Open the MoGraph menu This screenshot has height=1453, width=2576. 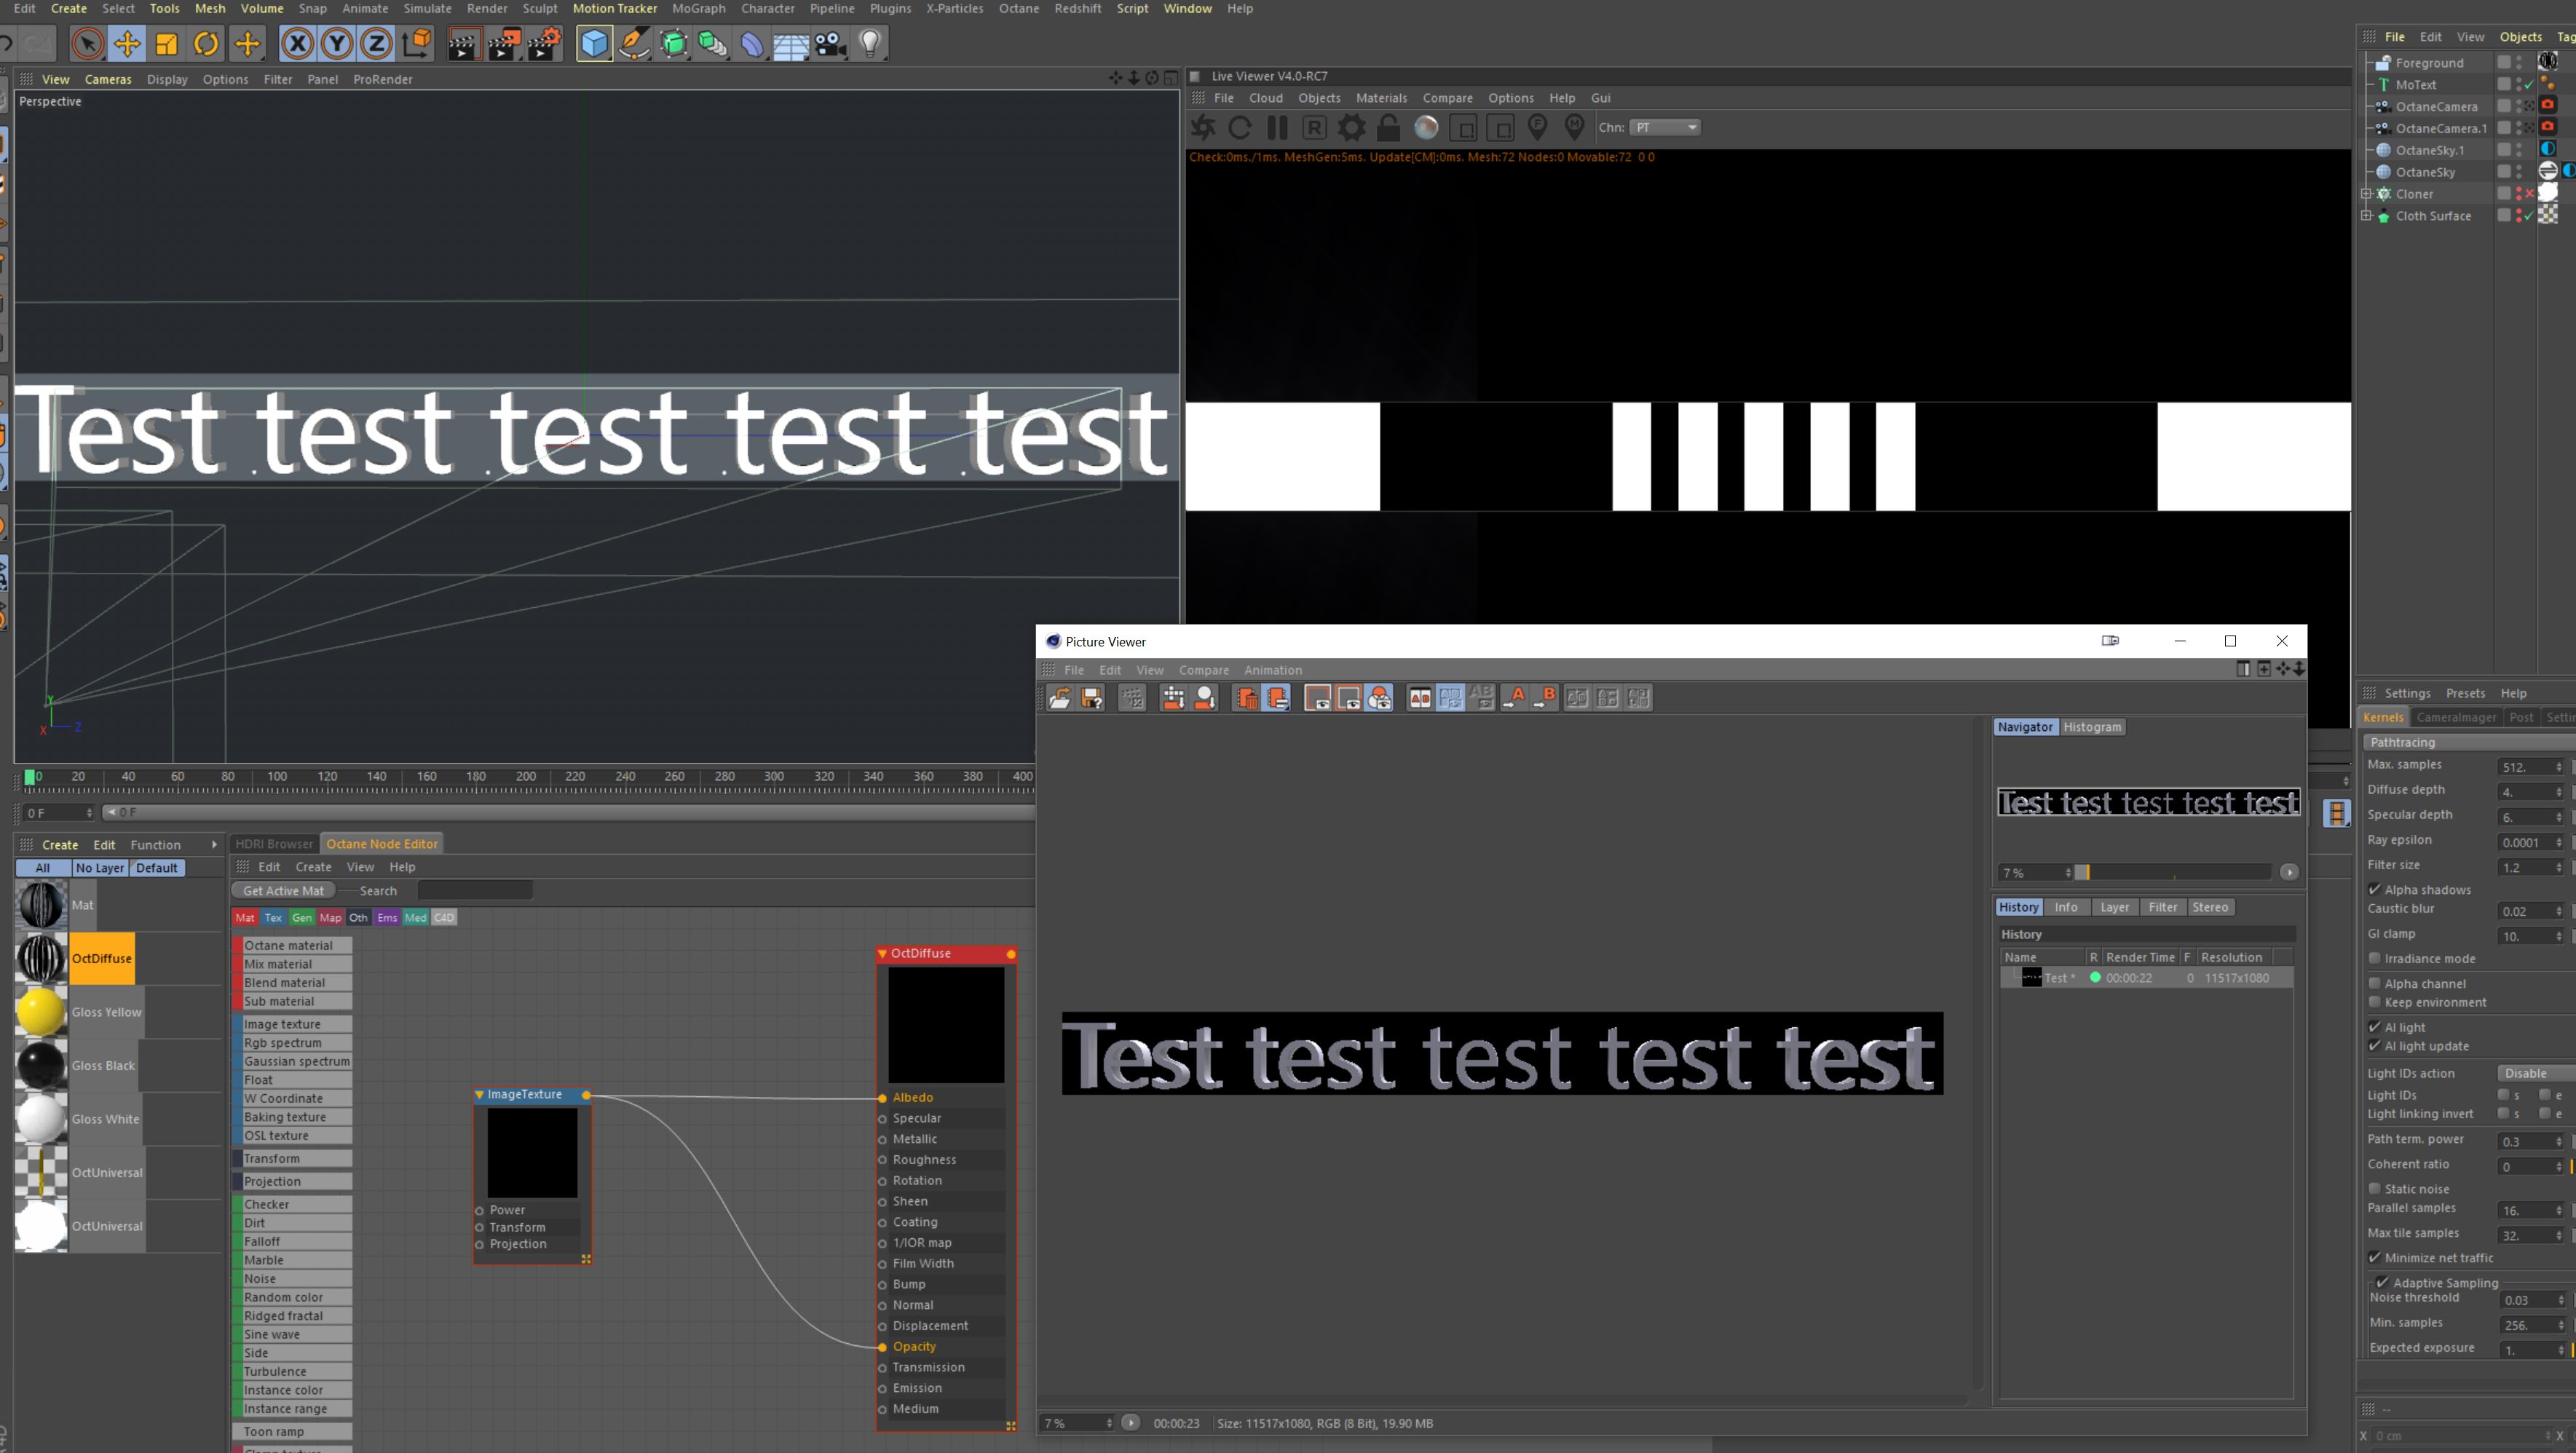pyautogui.click(x=698, y=8)
